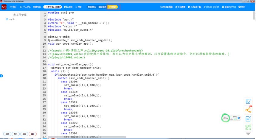Click the '//{playid:10002,voice:}' comment
This screenshot has height=139, width=256.
[x=66, y=57]
